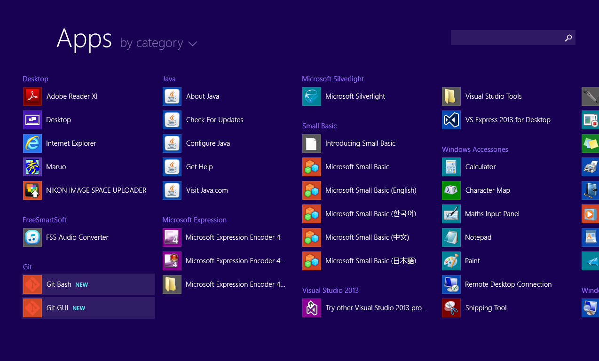Screen dimensions: 599x361
Task: Open Remote Desktop Connection icon
Action: click(451, 284)
